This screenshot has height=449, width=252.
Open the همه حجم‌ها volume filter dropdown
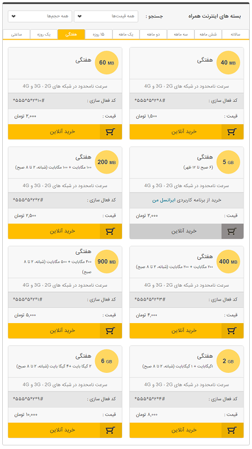pos(40,16)
